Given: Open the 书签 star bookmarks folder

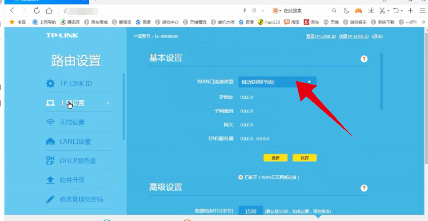Looking at the screenshot, I should [17, 22].
